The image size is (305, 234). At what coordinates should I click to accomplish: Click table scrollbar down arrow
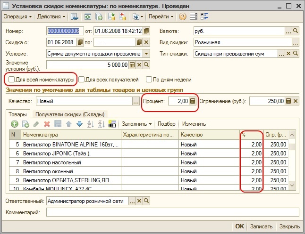coord(292,186)
